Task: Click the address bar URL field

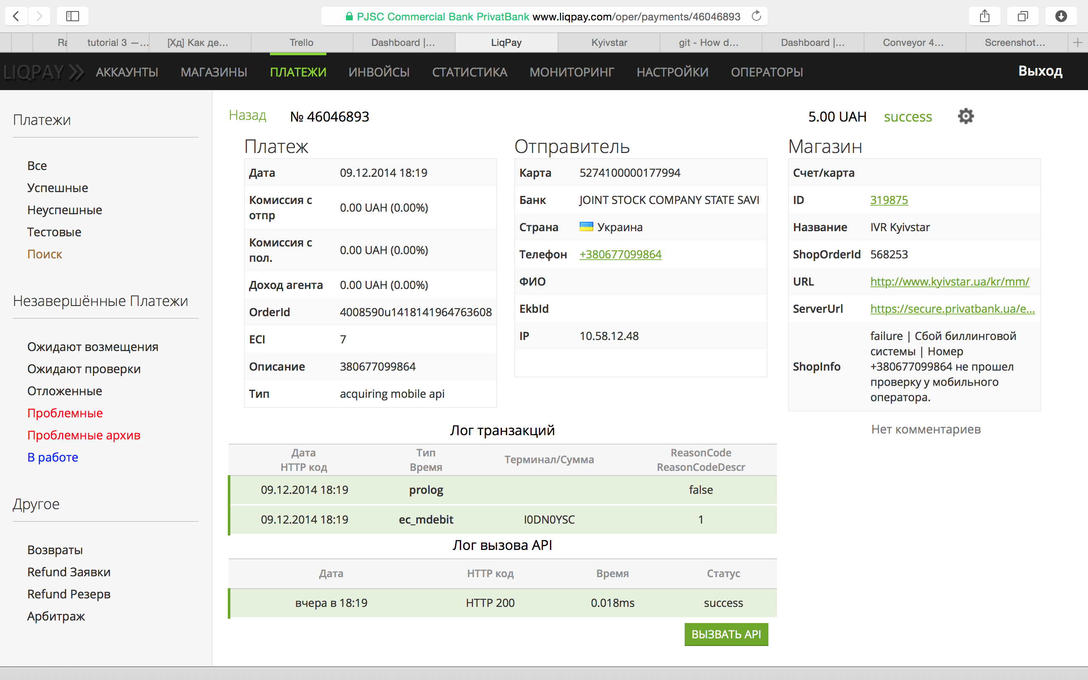Action: click(544, 17)
